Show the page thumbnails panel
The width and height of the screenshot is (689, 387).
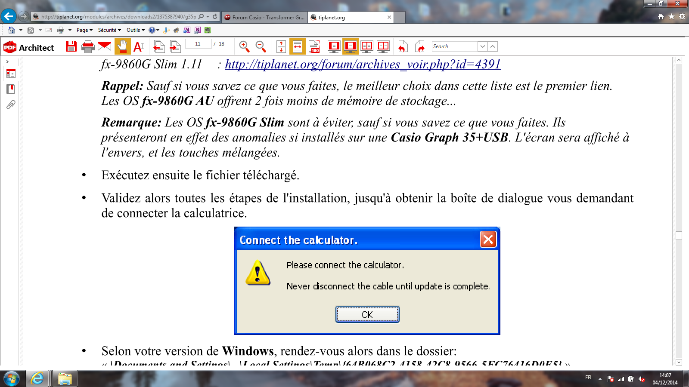point(11,74)
